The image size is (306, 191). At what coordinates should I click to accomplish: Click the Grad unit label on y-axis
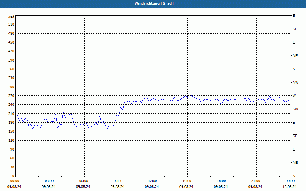pyautogui.click(x=10, y=17)
